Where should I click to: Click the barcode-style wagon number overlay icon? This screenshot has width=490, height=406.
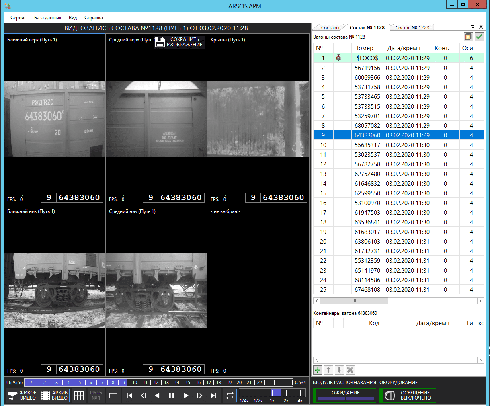click(x=113, y=396)
